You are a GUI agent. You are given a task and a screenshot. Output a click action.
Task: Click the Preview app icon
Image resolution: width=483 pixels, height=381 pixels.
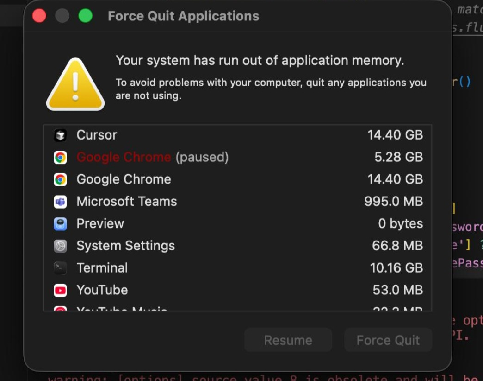click(x=60, y=224)
